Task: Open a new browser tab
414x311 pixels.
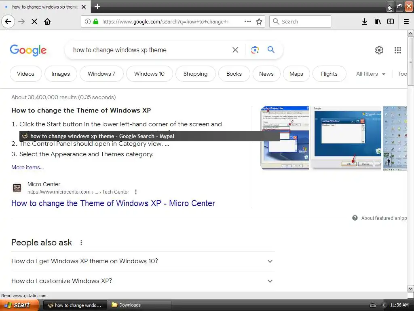Action: [x=97, y=6]
